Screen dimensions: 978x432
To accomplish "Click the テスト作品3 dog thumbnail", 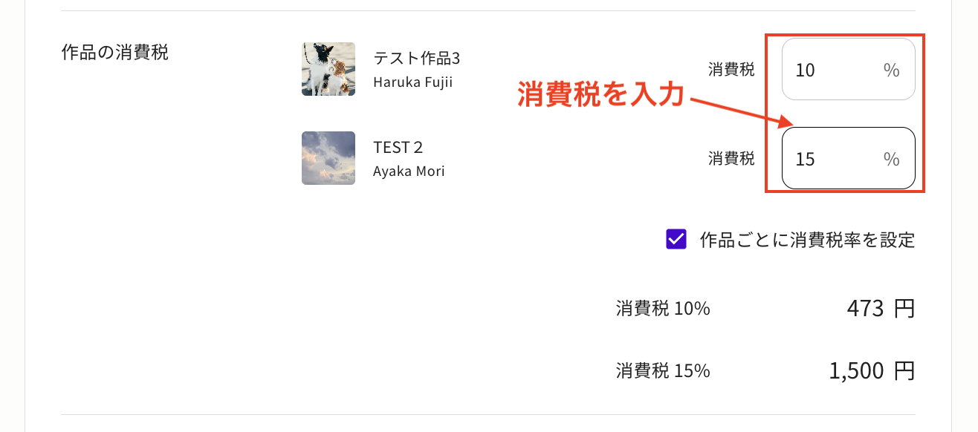I will pos(328,69).
